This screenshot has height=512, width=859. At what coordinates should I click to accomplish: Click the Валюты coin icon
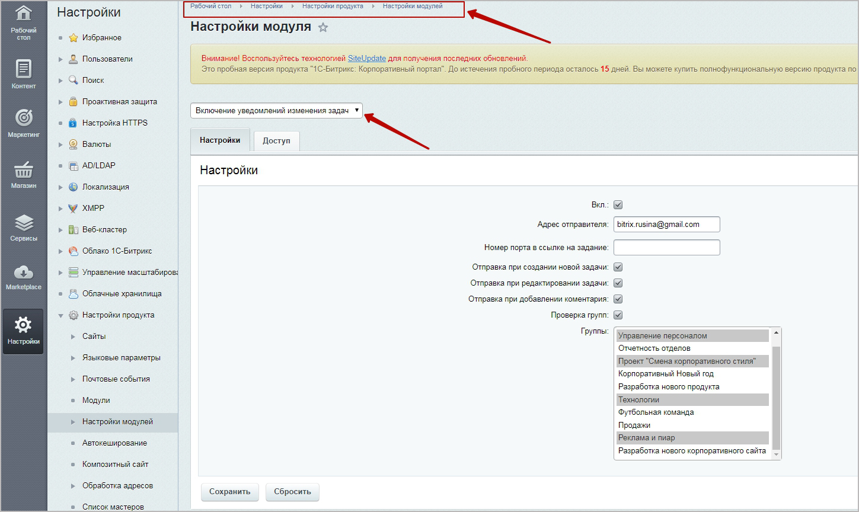(x=73, y=144)
